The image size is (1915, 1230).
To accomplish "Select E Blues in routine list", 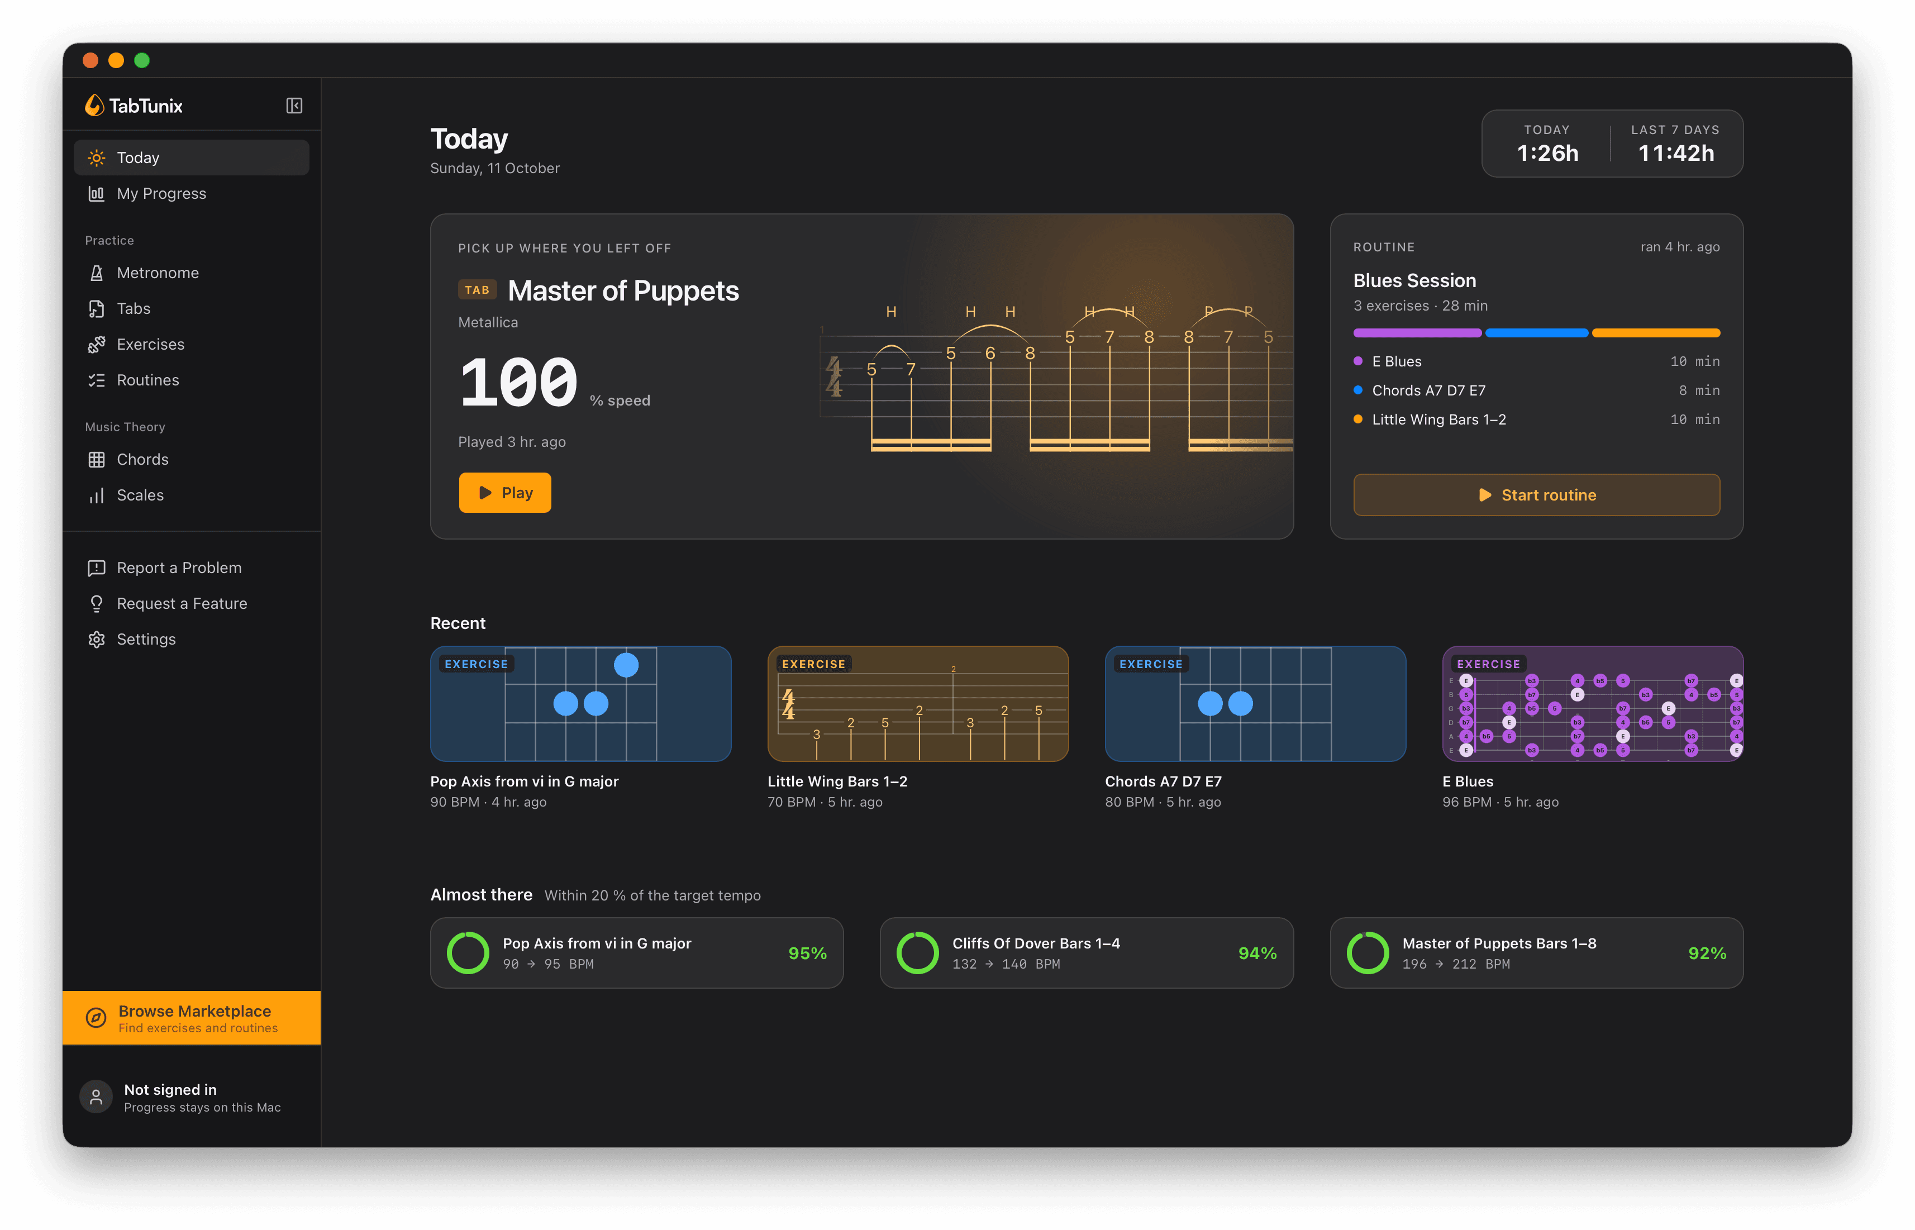I will click(x=1536, y=362).
